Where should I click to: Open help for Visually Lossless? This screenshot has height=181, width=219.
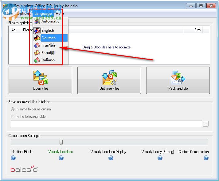pyautogui.click(x=61, y=158)
